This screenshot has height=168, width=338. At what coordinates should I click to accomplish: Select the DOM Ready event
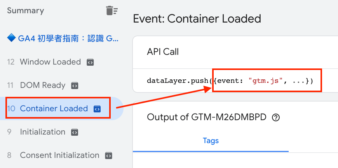(x=43, y=86)
